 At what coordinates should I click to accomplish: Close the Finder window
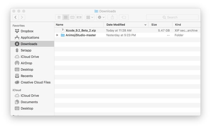[14, 11]
